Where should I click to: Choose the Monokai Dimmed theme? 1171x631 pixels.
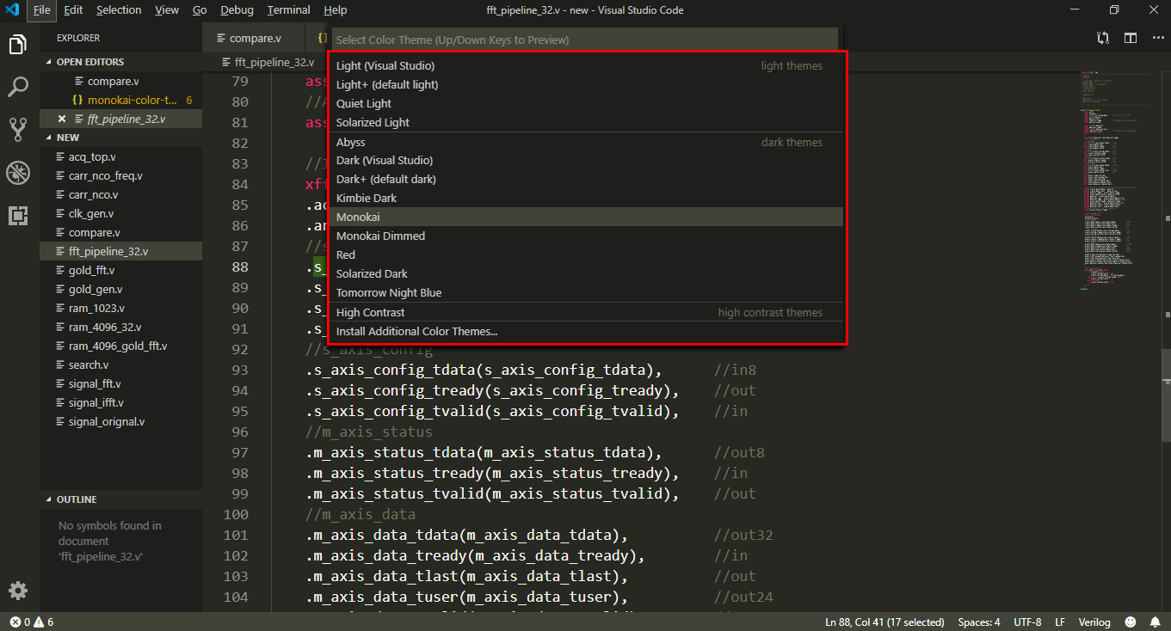tap(585, 236)
